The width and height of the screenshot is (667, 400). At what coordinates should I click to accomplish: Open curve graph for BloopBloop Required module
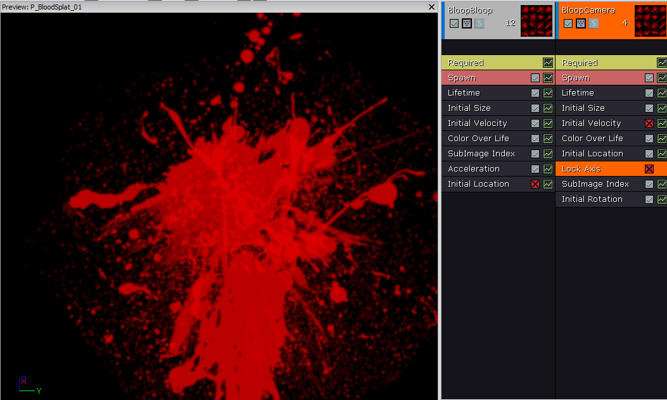point(548,63)
